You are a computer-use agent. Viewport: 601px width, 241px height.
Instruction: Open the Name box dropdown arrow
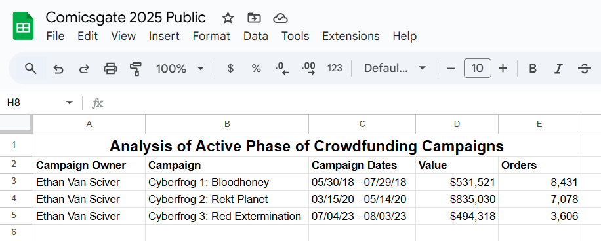point(70,103)
